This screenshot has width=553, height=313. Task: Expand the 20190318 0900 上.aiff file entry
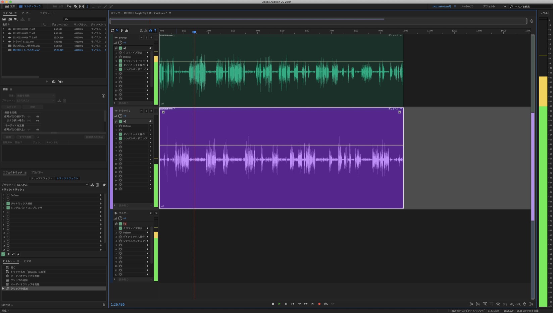point(3,29)
